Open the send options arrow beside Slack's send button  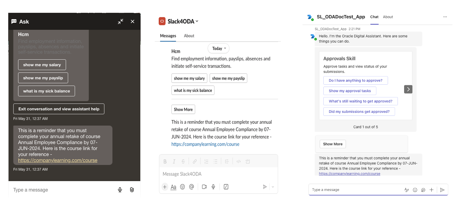pos(273,187)
